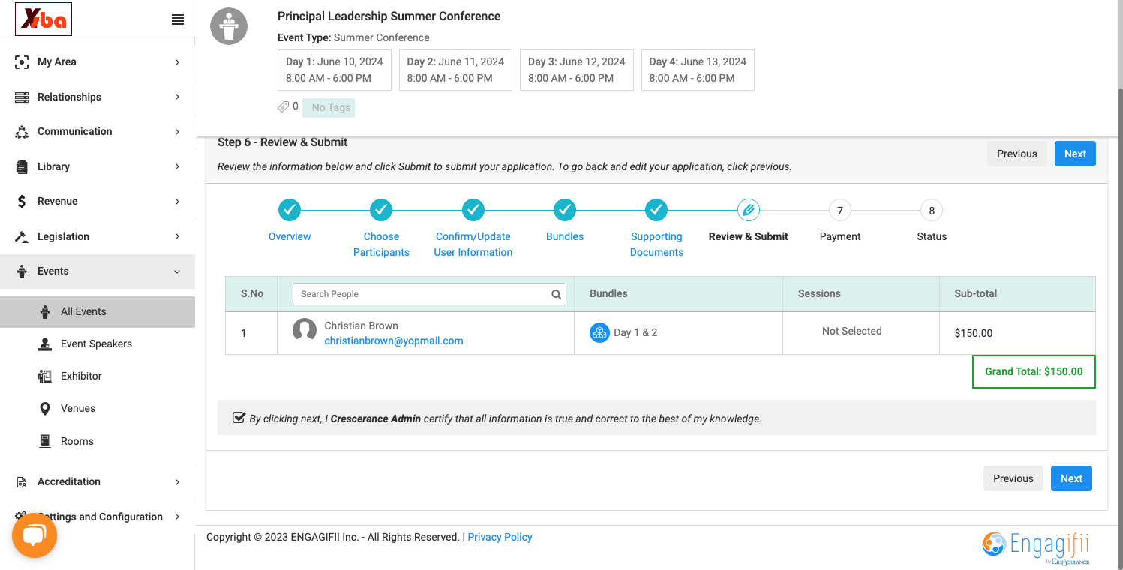Go to the Bundles step circle

pos(565,210)
